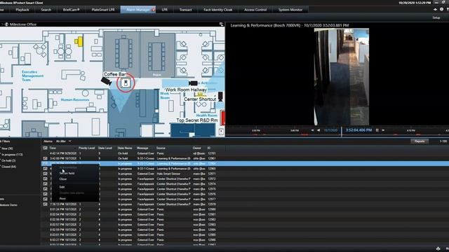The width and height of the screenshot is (449, 252).
Task: Choose Print in the alarm context menu
Action: coord(62,199)
